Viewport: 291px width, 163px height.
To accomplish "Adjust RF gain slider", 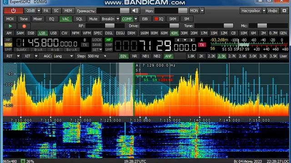I will pyautogui.click(x=105, y=26).
